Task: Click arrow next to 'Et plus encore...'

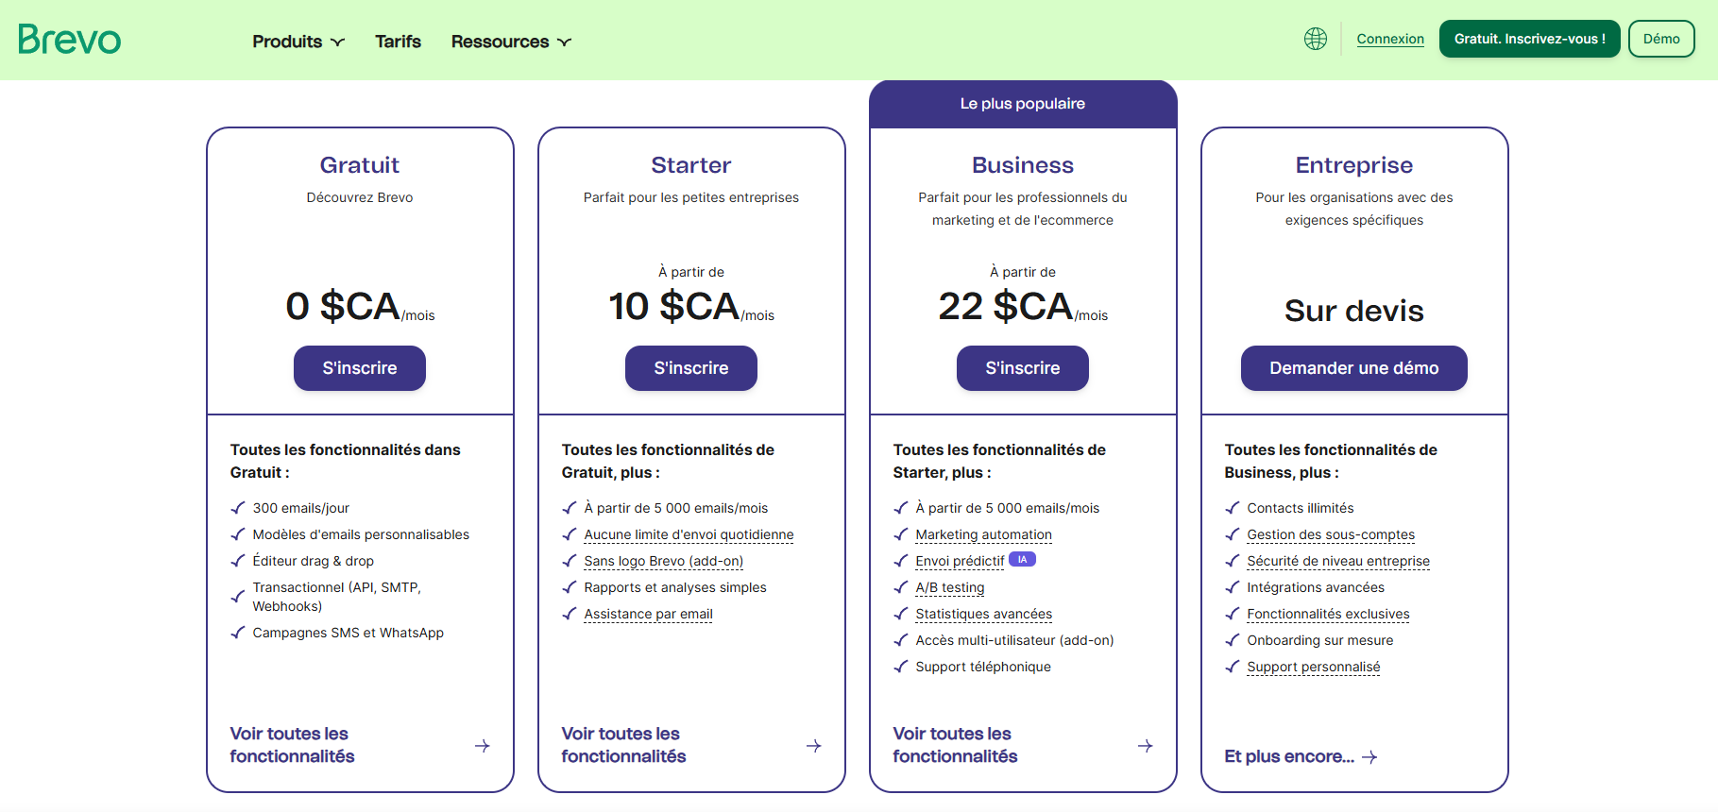Action: tap(1370, 757)
